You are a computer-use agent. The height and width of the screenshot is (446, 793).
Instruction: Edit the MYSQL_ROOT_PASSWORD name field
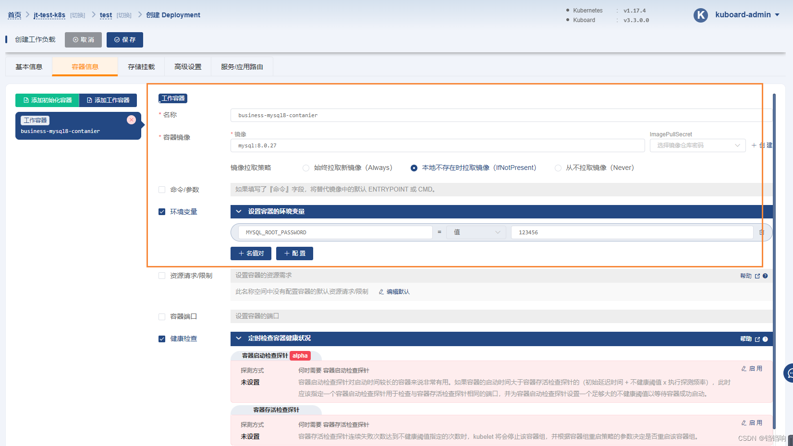click(x=335, y=232)
